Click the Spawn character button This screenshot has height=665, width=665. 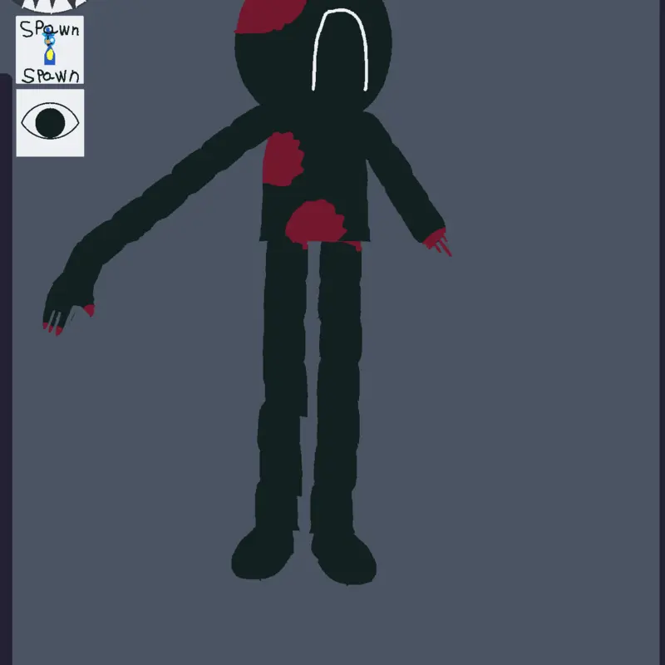click(50, 50)
